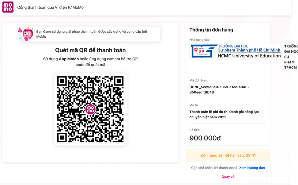298x185 pixels.
Task: Click the payment description about Đánh giá năng lực
Action: click(x=224, y=114)
